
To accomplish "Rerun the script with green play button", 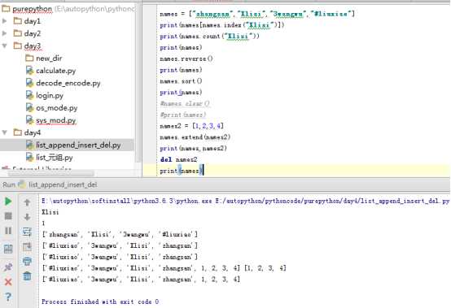I will [8, 202].
